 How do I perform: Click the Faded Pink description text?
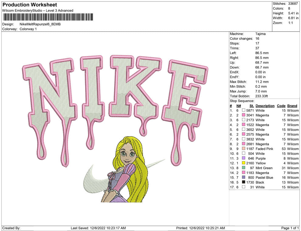pos(264,149)
